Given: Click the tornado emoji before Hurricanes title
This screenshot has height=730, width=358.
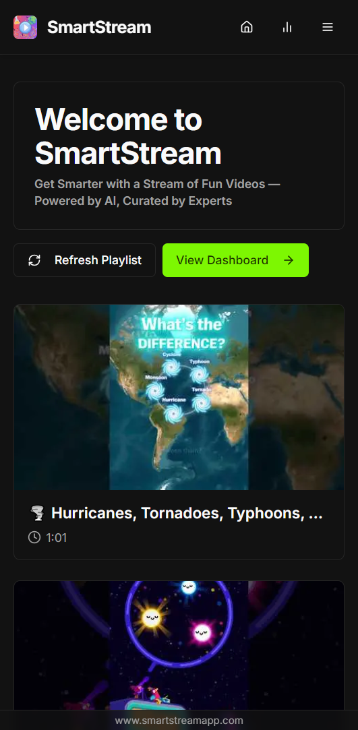Looking at the screenshot, I should [x=37, y=513].
